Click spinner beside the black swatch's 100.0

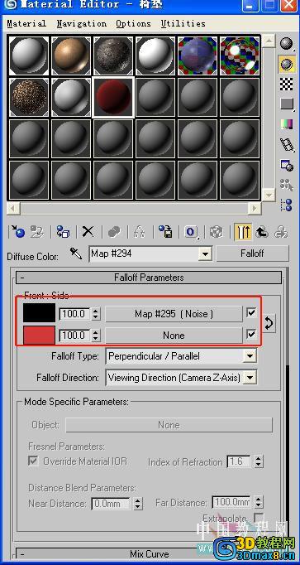[x=95, y=313]
